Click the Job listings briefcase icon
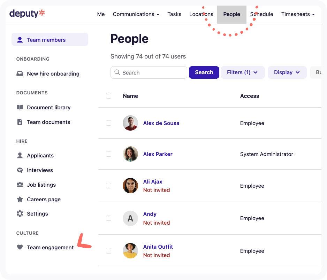Viewport: 327px width, 280px height. pyautogui.click(x=20, y=185)
